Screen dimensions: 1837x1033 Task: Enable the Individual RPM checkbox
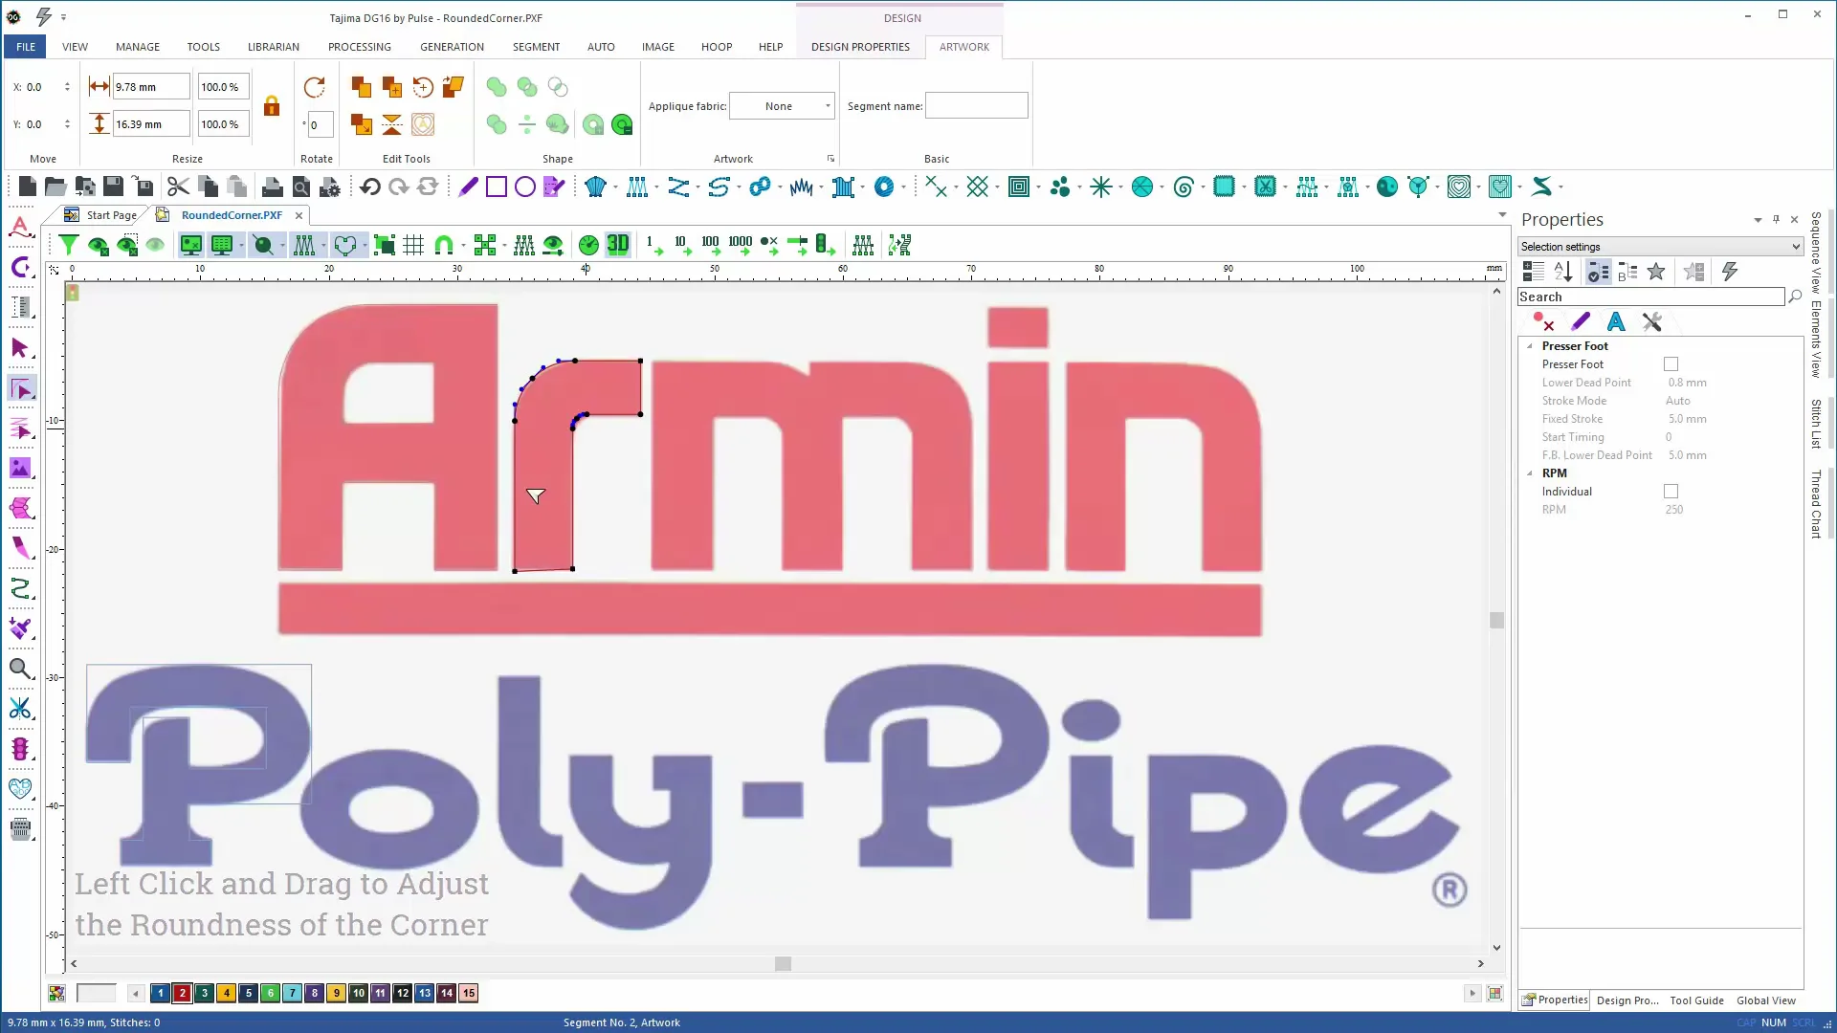1671,492
